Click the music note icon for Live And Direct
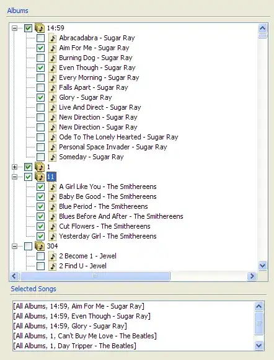Image resolution: width=274 pixels, height=360 pixels. [x=52, y=107]
